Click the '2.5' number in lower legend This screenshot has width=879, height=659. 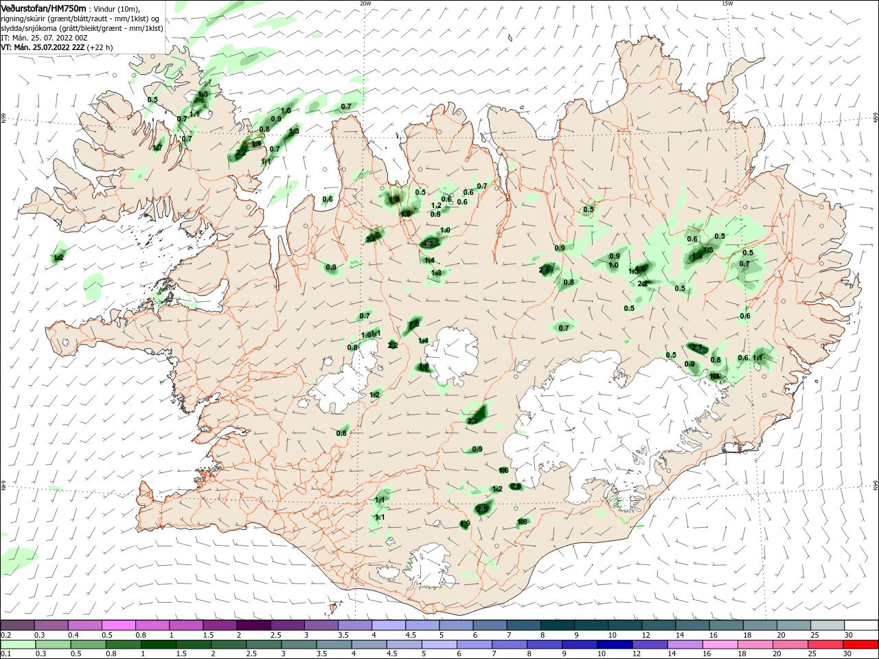point(252,655)
